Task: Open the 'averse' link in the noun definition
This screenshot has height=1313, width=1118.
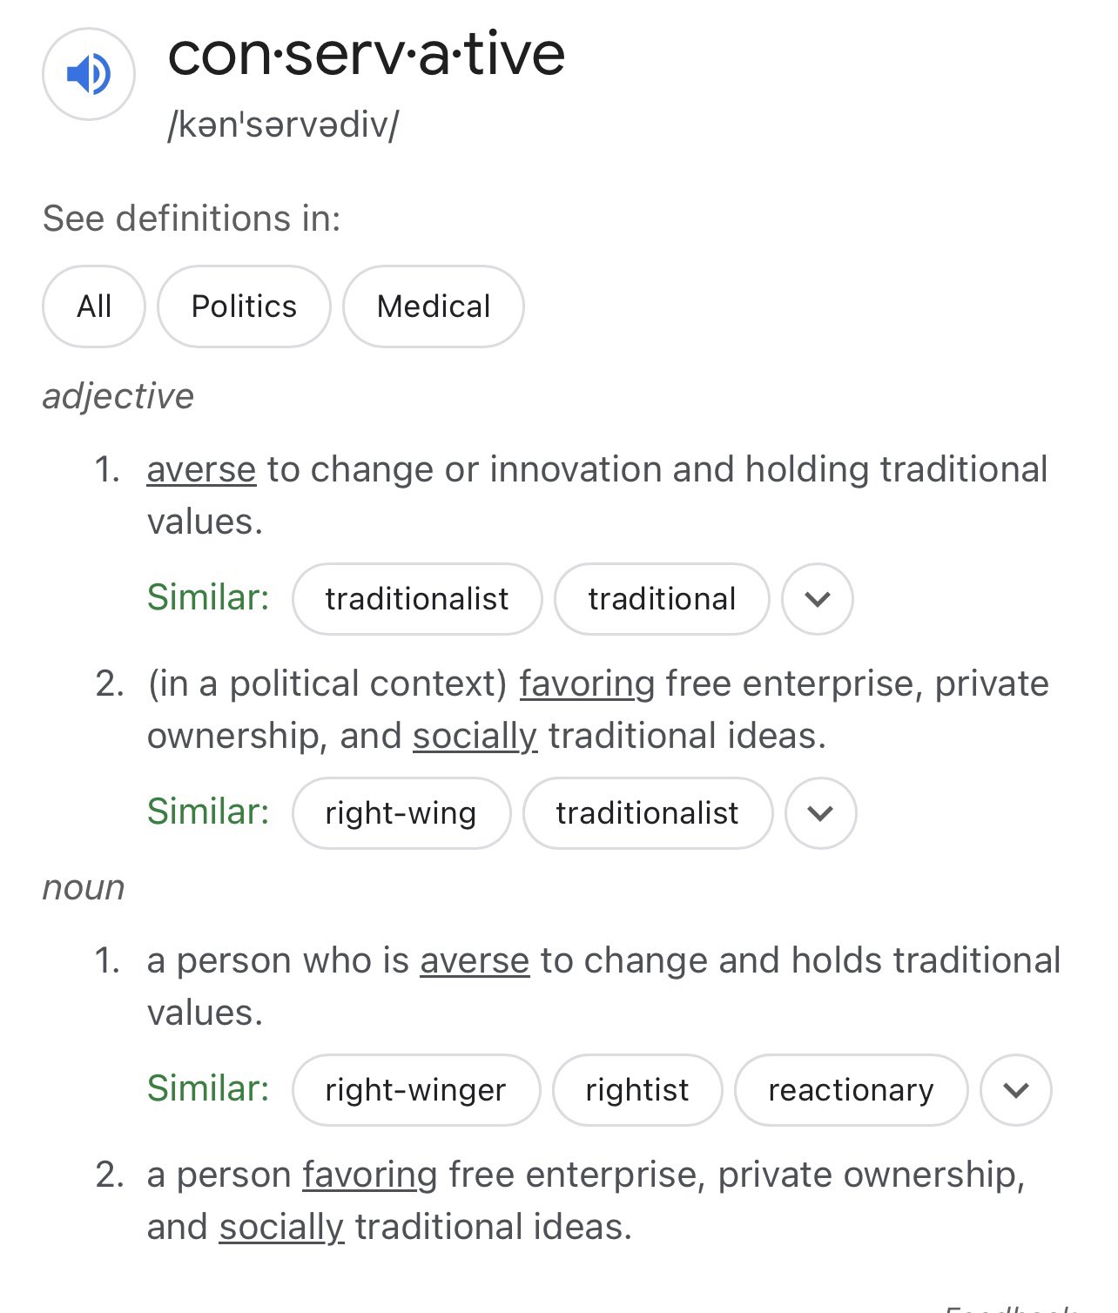Action: click(475, 960)
